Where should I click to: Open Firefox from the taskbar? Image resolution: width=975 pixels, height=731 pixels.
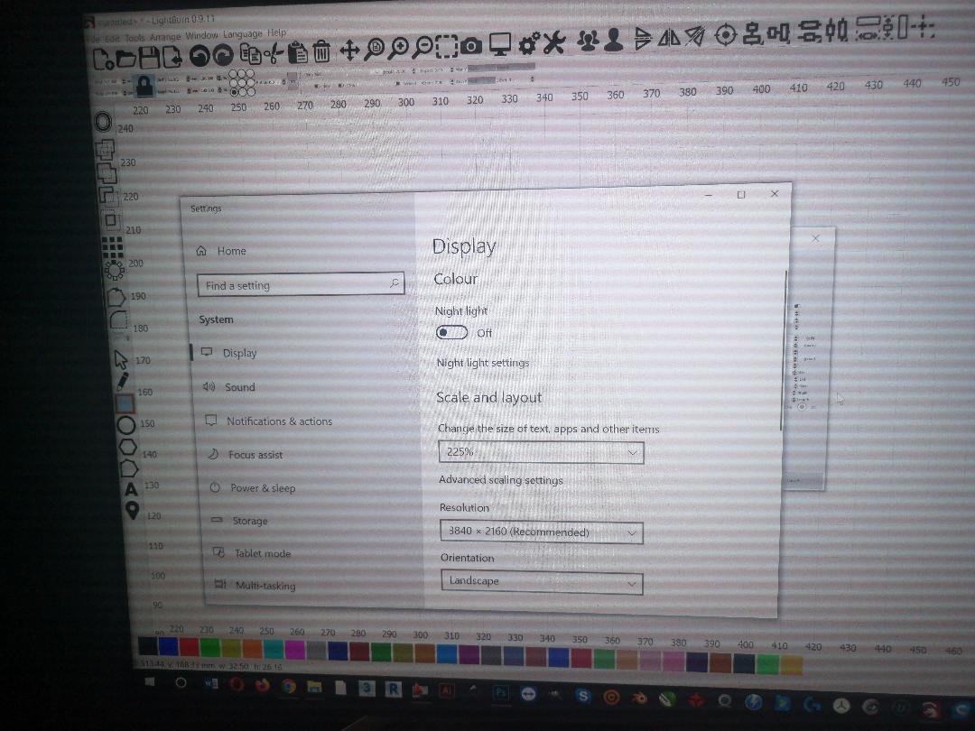click(262, 685)
